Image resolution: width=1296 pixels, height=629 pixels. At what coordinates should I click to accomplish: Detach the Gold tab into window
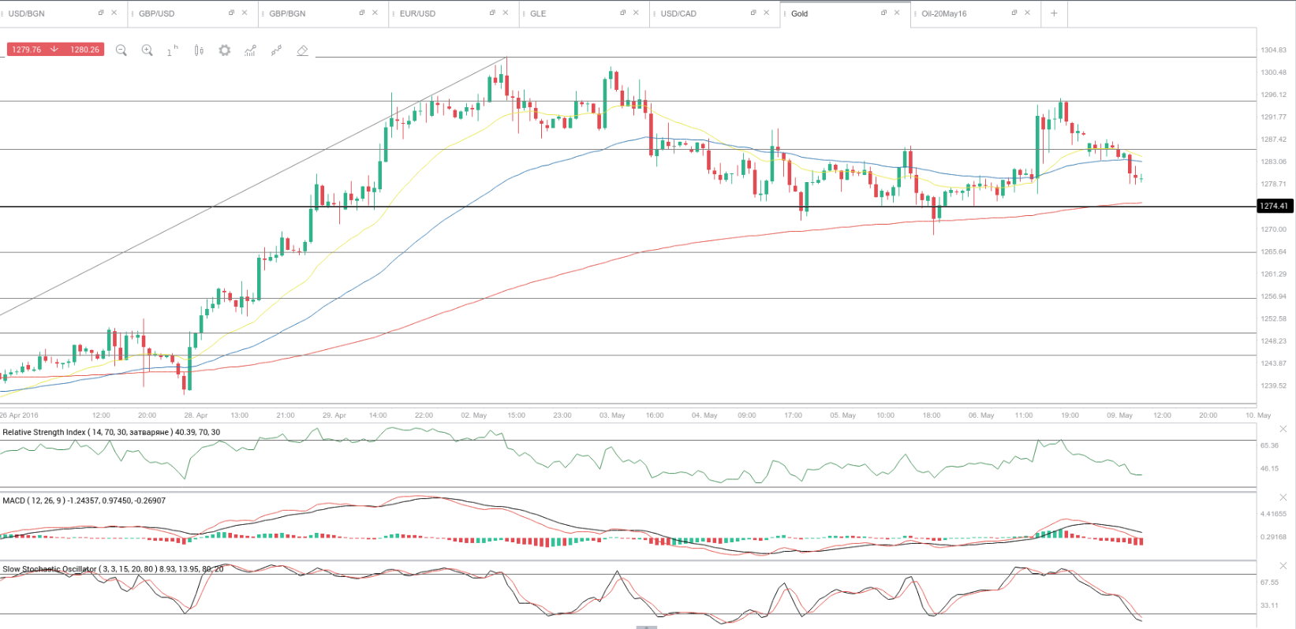click(x=883, y=13)
